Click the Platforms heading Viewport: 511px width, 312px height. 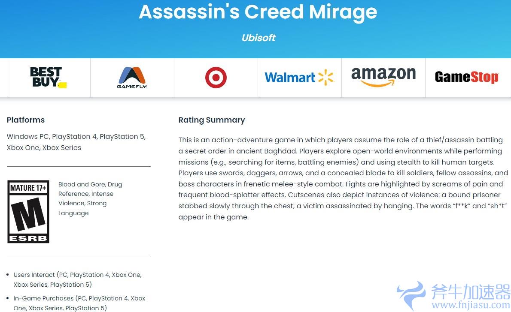[26, 120]
